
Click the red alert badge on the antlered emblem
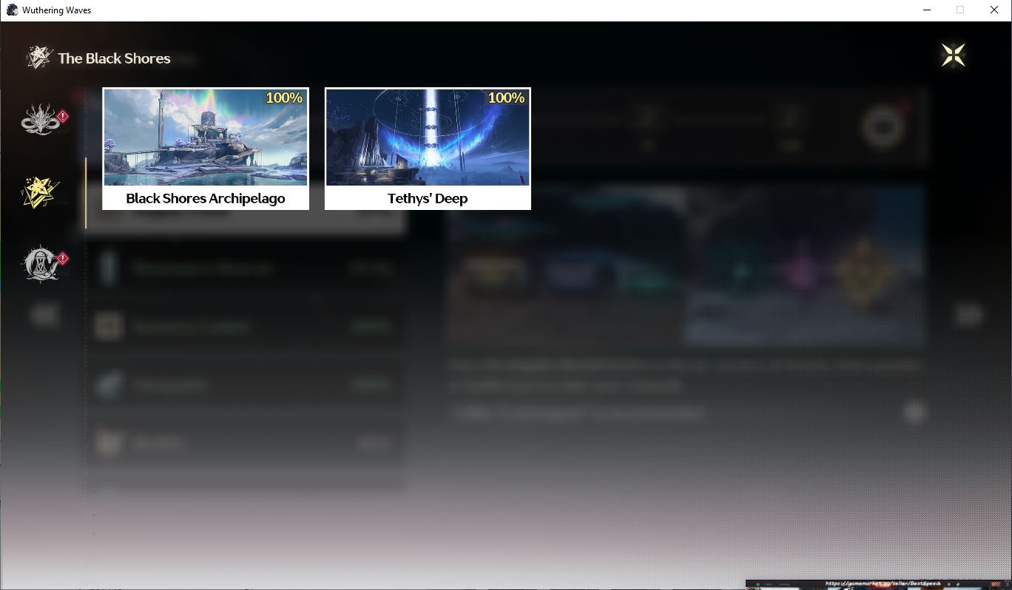tap(63, 116)
